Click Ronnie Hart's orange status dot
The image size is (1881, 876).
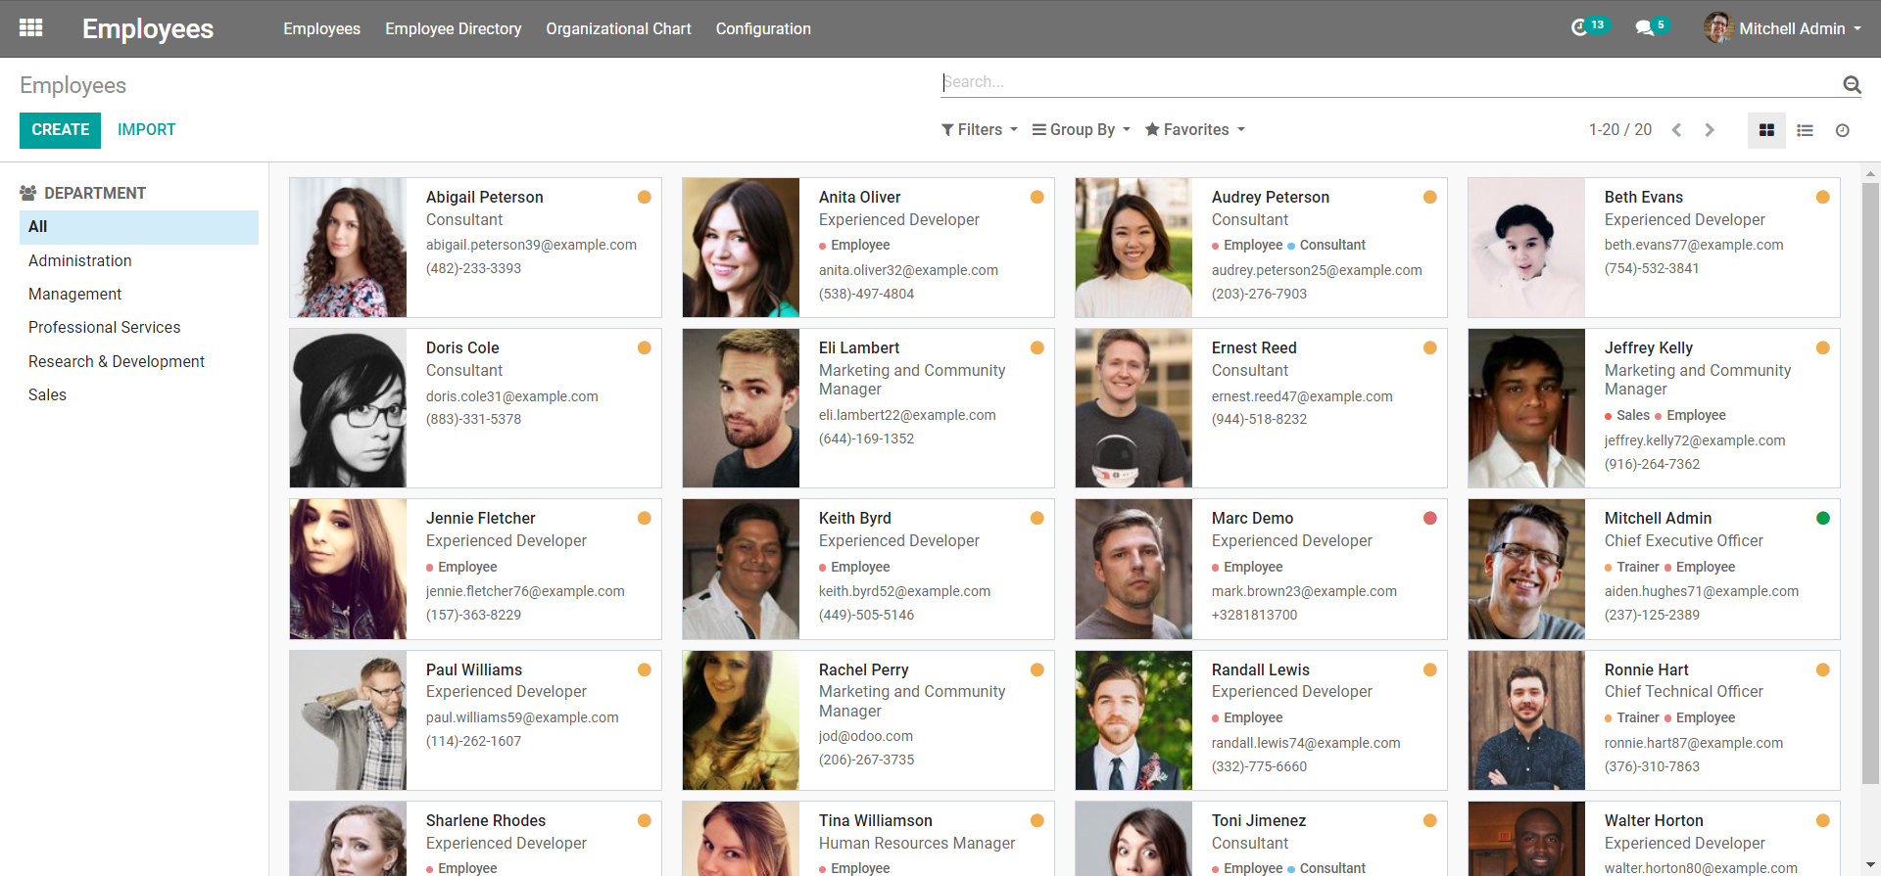coord(1823,669)
